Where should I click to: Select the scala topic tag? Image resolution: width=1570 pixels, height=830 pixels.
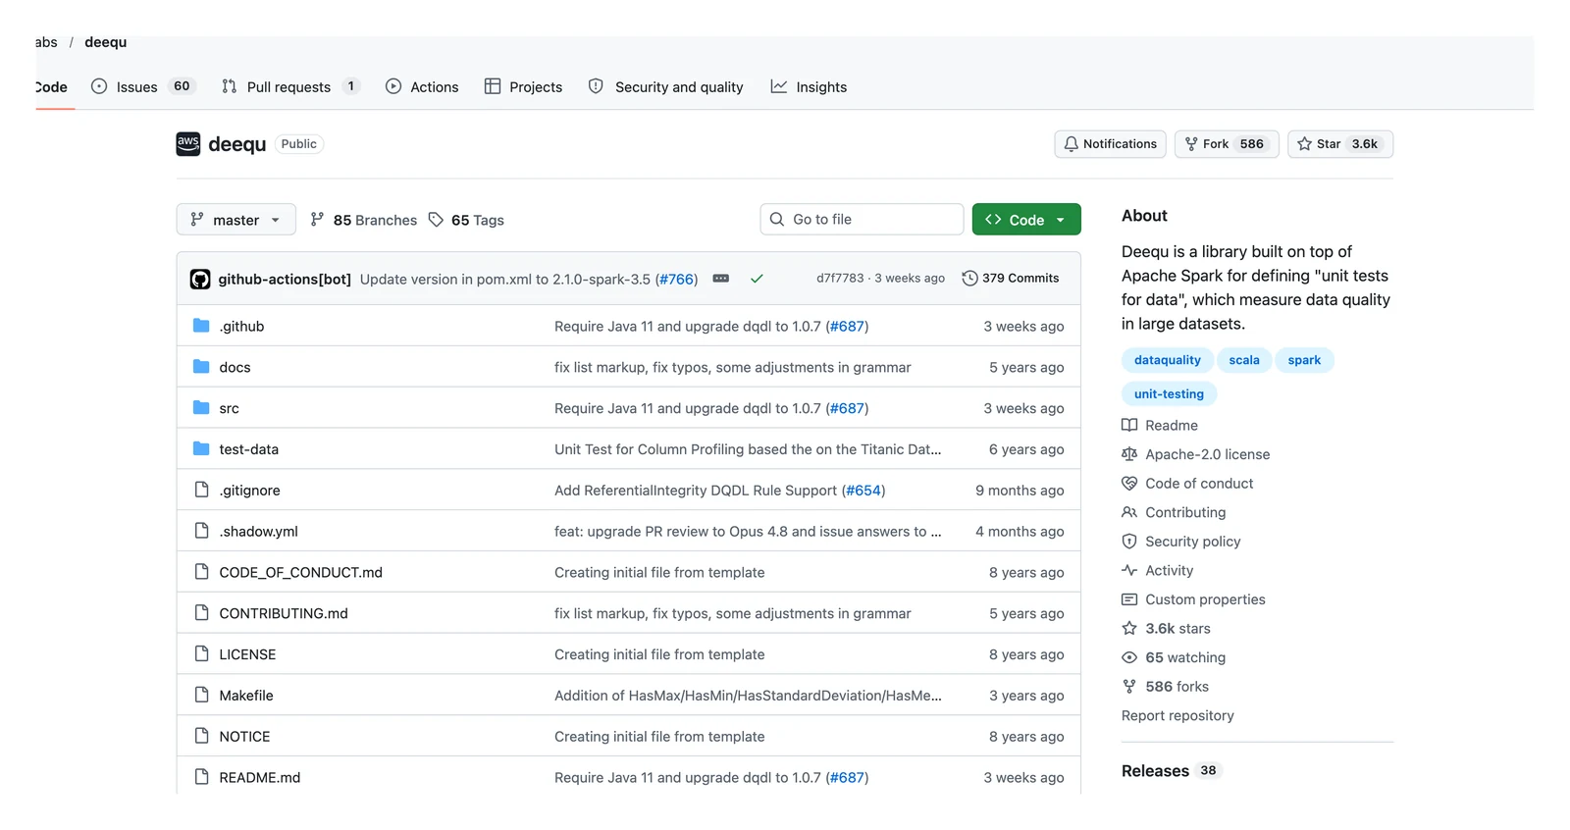[1244, 360]
